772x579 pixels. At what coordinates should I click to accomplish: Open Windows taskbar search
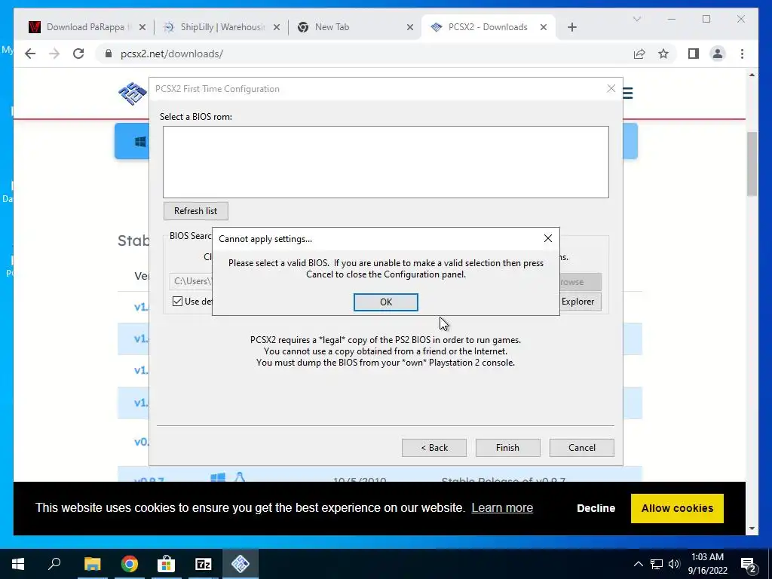tap(54, 564)
